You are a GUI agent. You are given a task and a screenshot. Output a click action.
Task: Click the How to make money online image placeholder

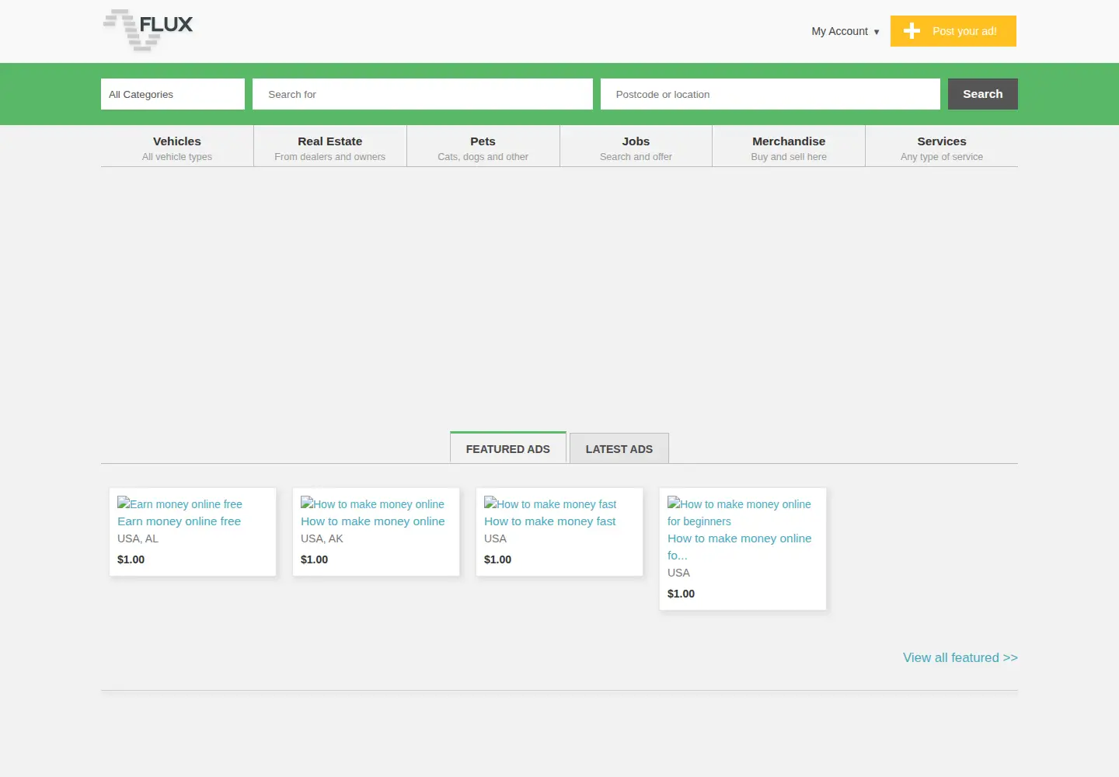372,504
